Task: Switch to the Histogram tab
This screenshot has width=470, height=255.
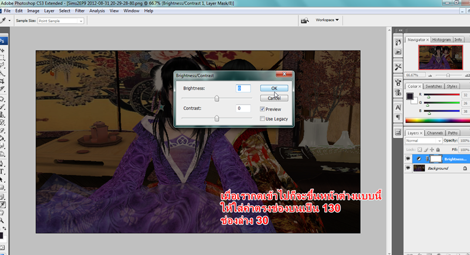Action: (441, 39)
